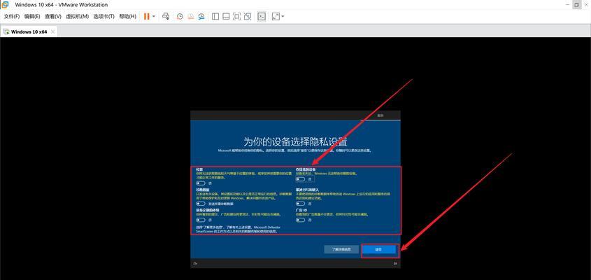Take a snapshot of this VM
This screenshot has height=280, width=591.
point(180,16)
